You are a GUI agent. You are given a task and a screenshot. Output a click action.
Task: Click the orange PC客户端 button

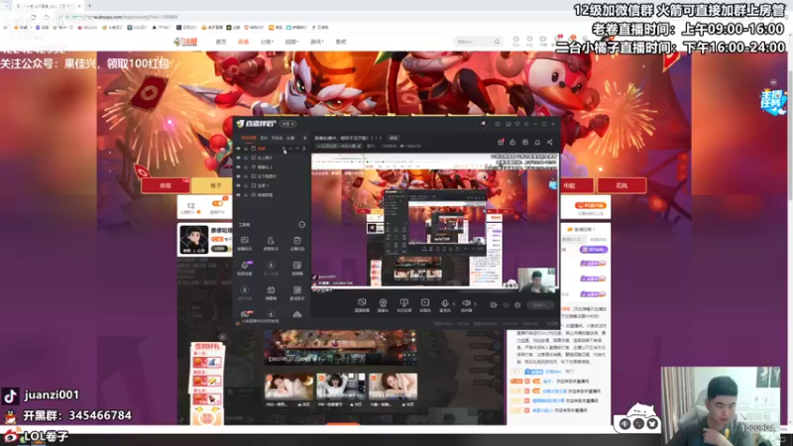[591, 206]
